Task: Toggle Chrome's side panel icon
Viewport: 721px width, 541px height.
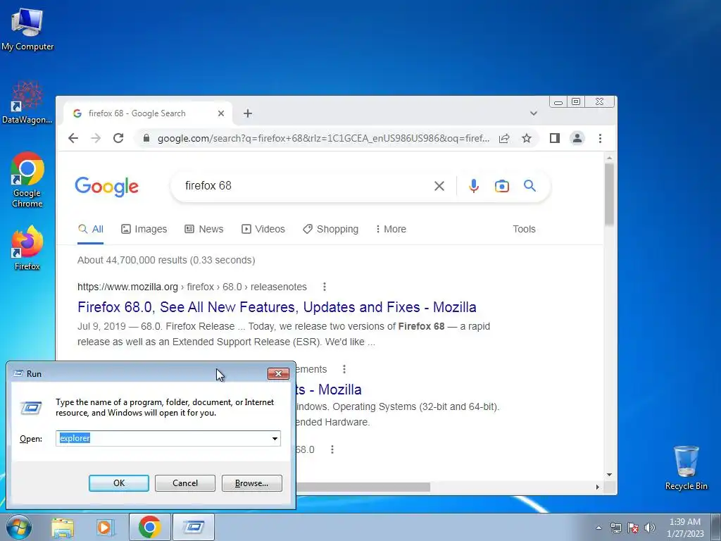Action: point(555,138)
